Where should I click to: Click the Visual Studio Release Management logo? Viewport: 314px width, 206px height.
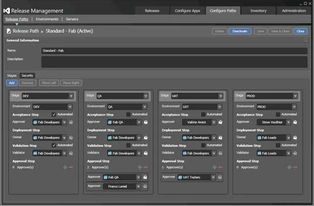click(x=6, y=11)
